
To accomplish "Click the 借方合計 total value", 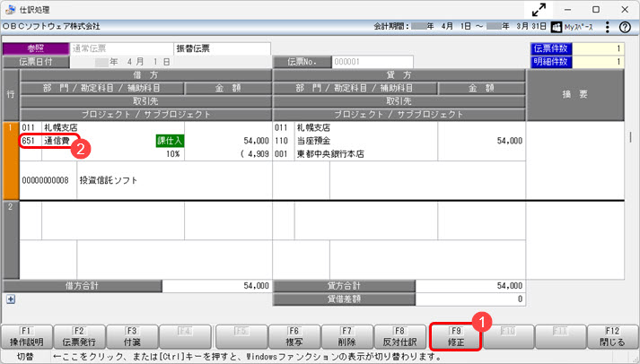I will point(216,286).
